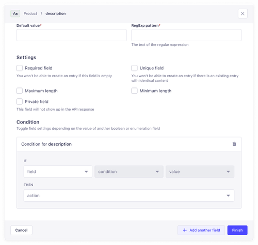The image size is (258, 245).
Task: Click 'The text of the regular expression' hint
Action: coord(160,45)
